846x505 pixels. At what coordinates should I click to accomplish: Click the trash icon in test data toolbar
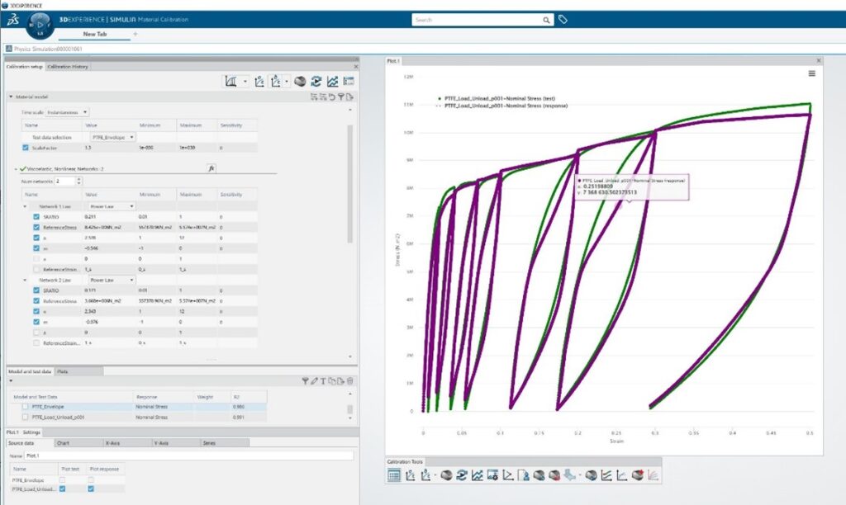[349, 380]
